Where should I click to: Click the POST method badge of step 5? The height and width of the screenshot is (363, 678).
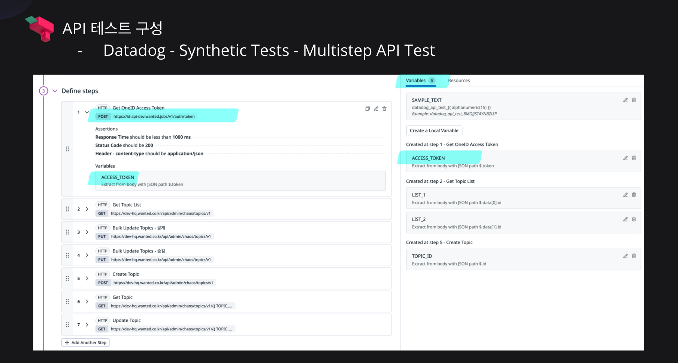tap(103, 283)
